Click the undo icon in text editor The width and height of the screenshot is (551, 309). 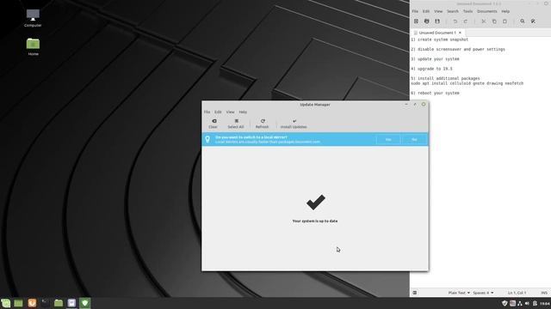455,21
